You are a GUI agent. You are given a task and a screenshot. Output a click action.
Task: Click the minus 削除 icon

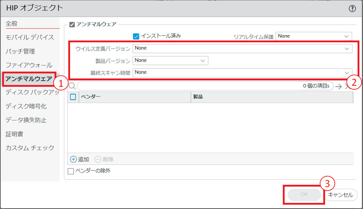(98, 159)
